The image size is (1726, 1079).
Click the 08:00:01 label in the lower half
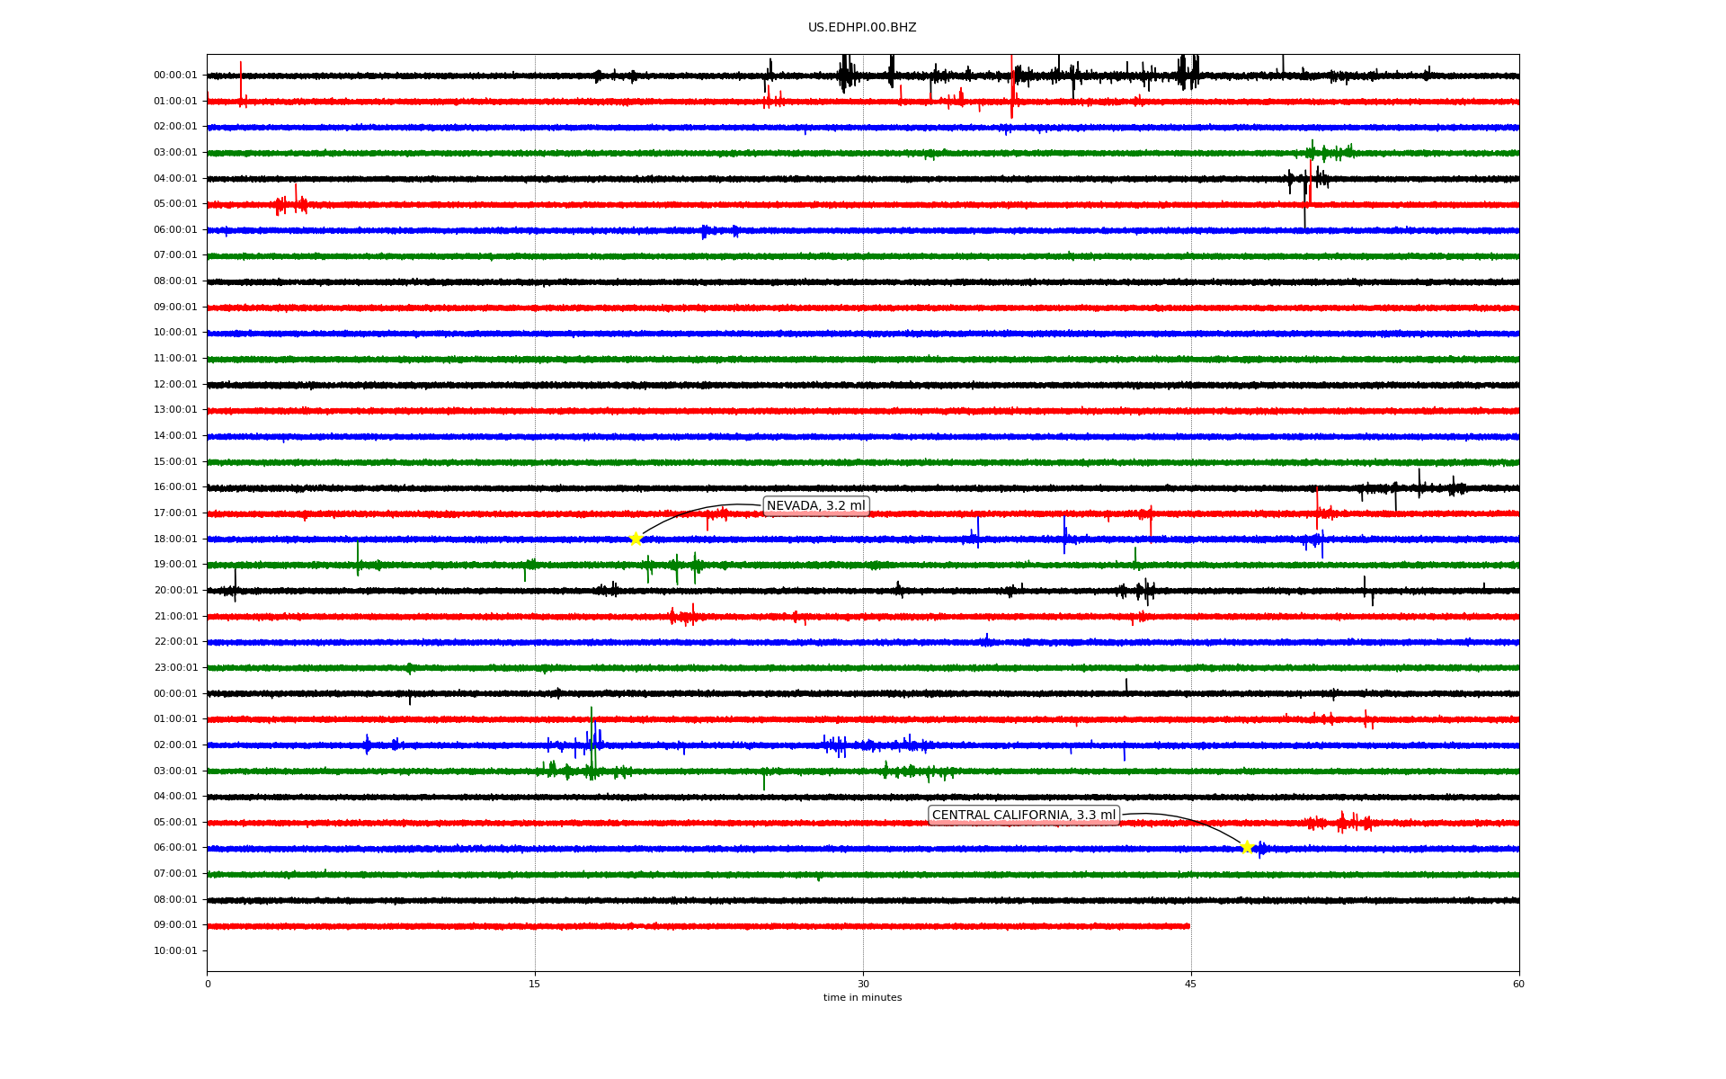(x=175, y=900)
